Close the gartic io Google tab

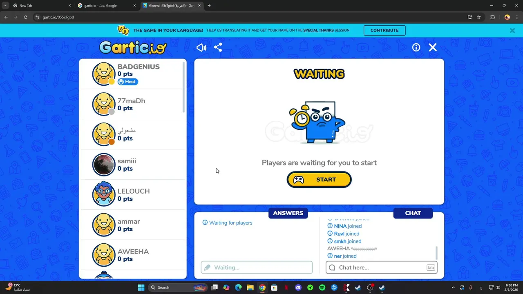tap(134, 6)
